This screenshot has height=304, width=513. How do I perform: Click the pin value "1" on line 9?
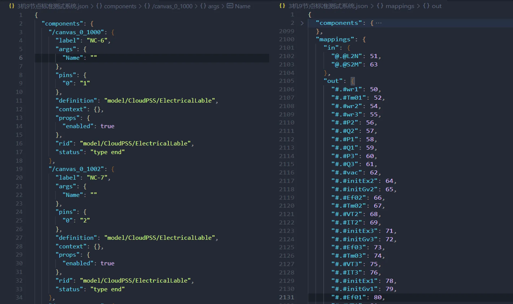85,83
